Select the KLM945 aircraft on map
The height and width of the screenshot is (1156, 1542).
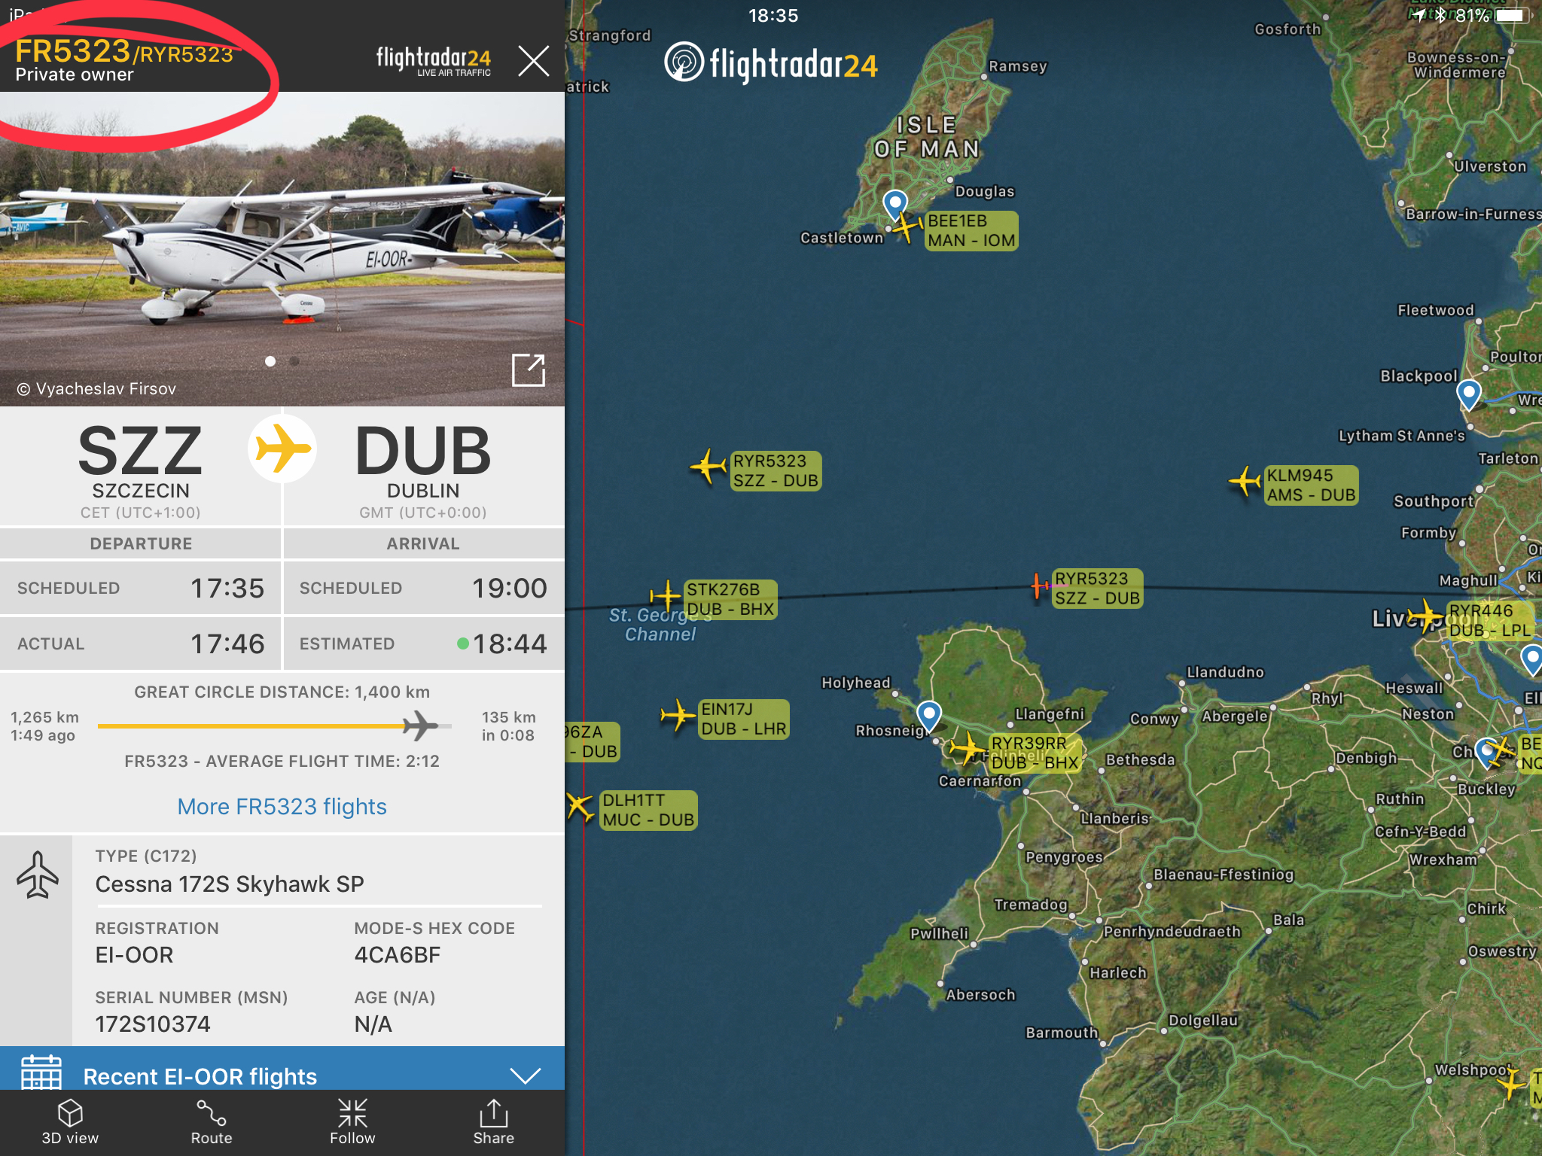point(1245,482)
